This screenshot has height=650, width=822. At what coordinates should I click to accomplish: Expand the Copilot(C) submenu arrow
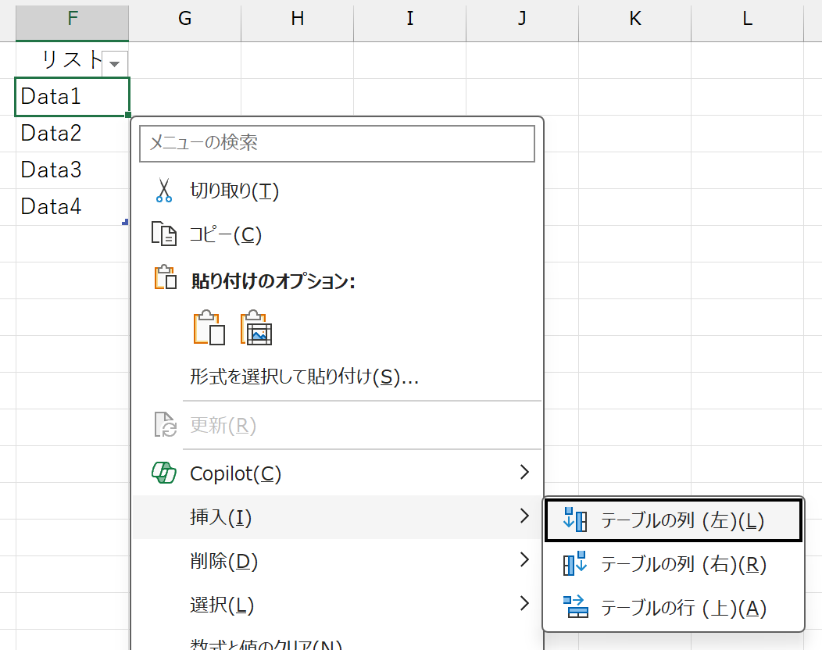(524, 473)
